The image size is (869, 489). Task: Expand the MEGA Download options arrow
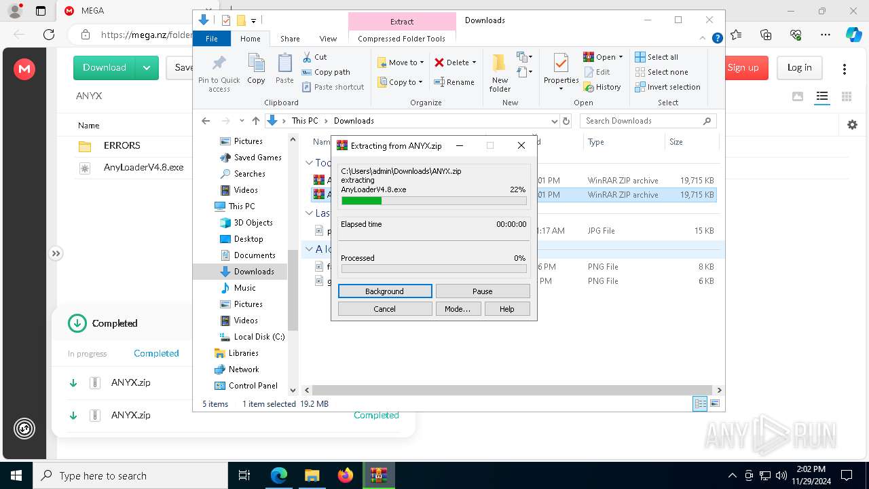[147, 68]
